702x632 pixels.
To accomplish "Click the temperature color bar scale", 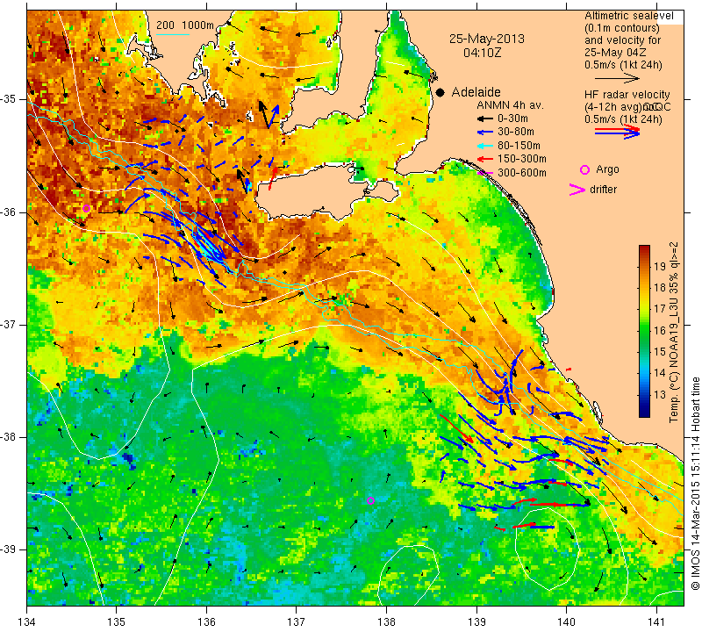I will pyautogui.click(x=644, y=331).
